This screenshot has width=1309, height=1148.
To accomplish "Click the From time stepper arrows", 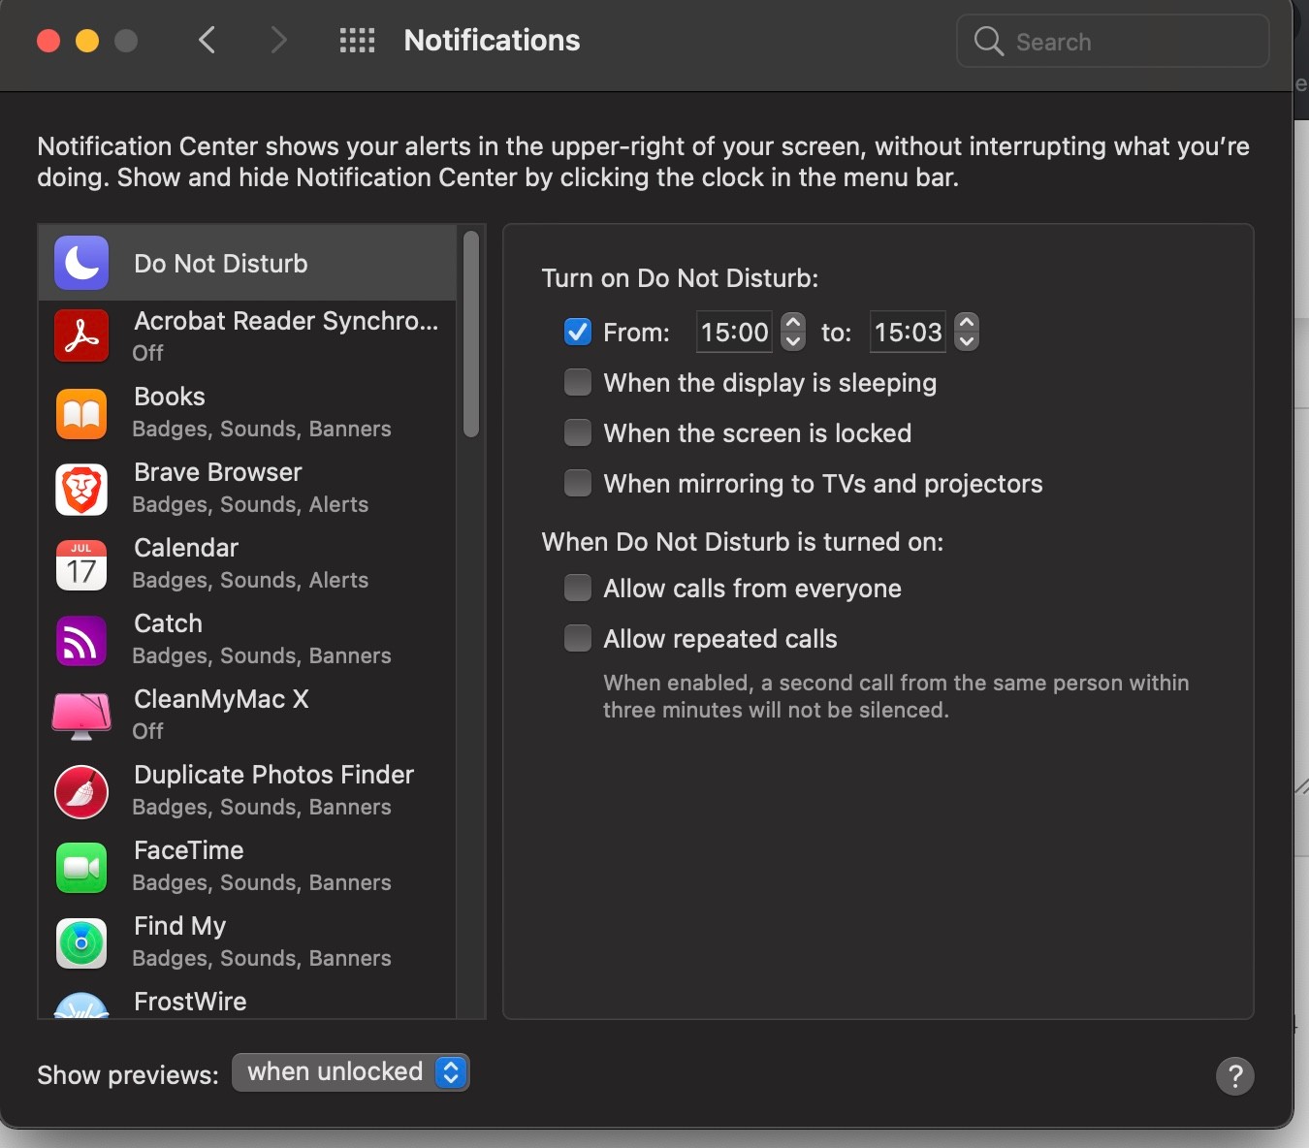I will coord(793,332).
